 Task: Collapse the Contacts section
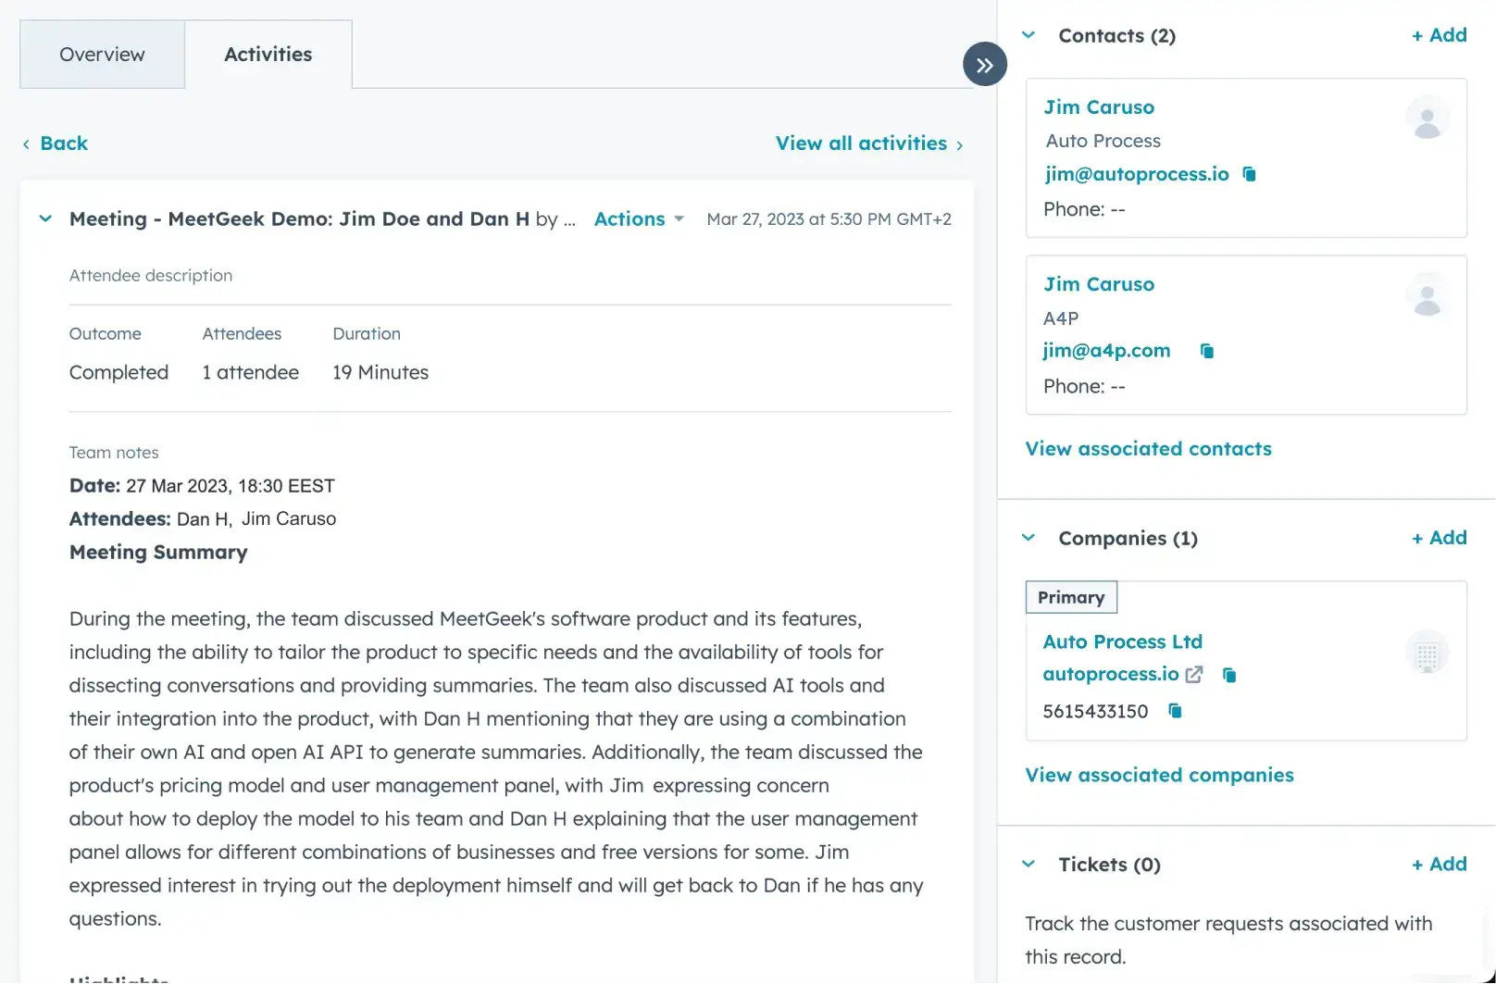(x=1028, y=35)
